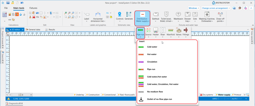The width and height of the screenshot is (255, 106).
Task: Open the Label dropdown arrow
Action: pyautogui.click(x=87, y=21)
